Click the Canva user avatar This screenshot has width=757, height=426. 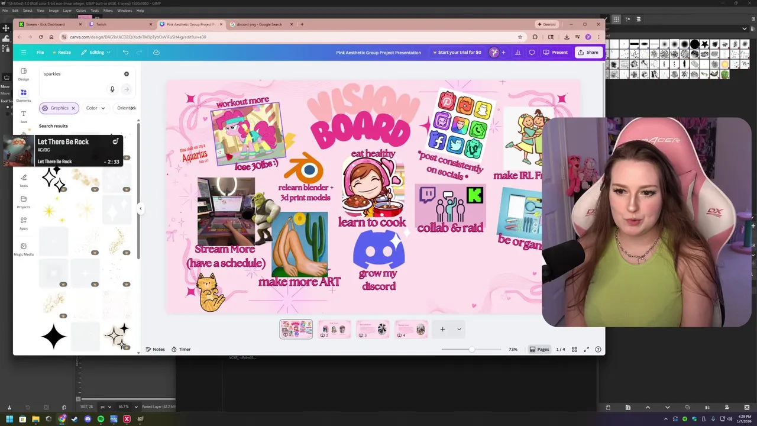494,52
